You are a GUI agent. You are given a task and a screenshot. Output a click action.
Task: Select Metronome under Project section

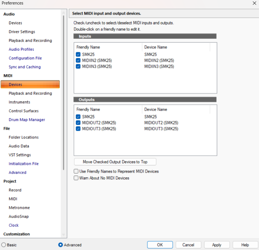point(19,208)
